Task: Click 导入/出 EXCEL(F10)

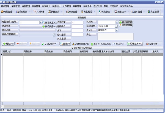Action: coord(101,44)
